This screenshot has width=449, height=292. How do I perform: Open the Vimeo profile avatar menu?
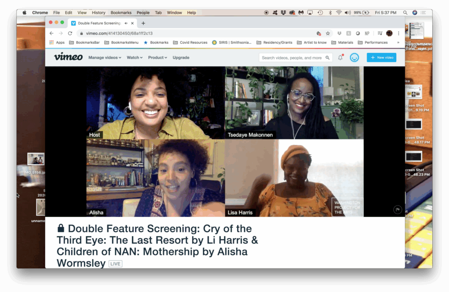pos(354,58)
